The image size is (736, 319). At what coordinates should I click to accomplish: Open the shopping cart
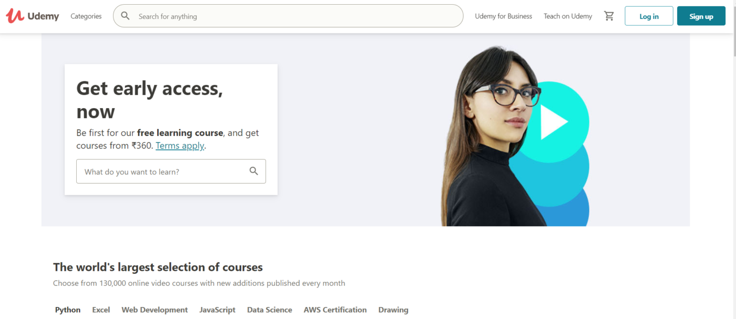click(609, 16)
